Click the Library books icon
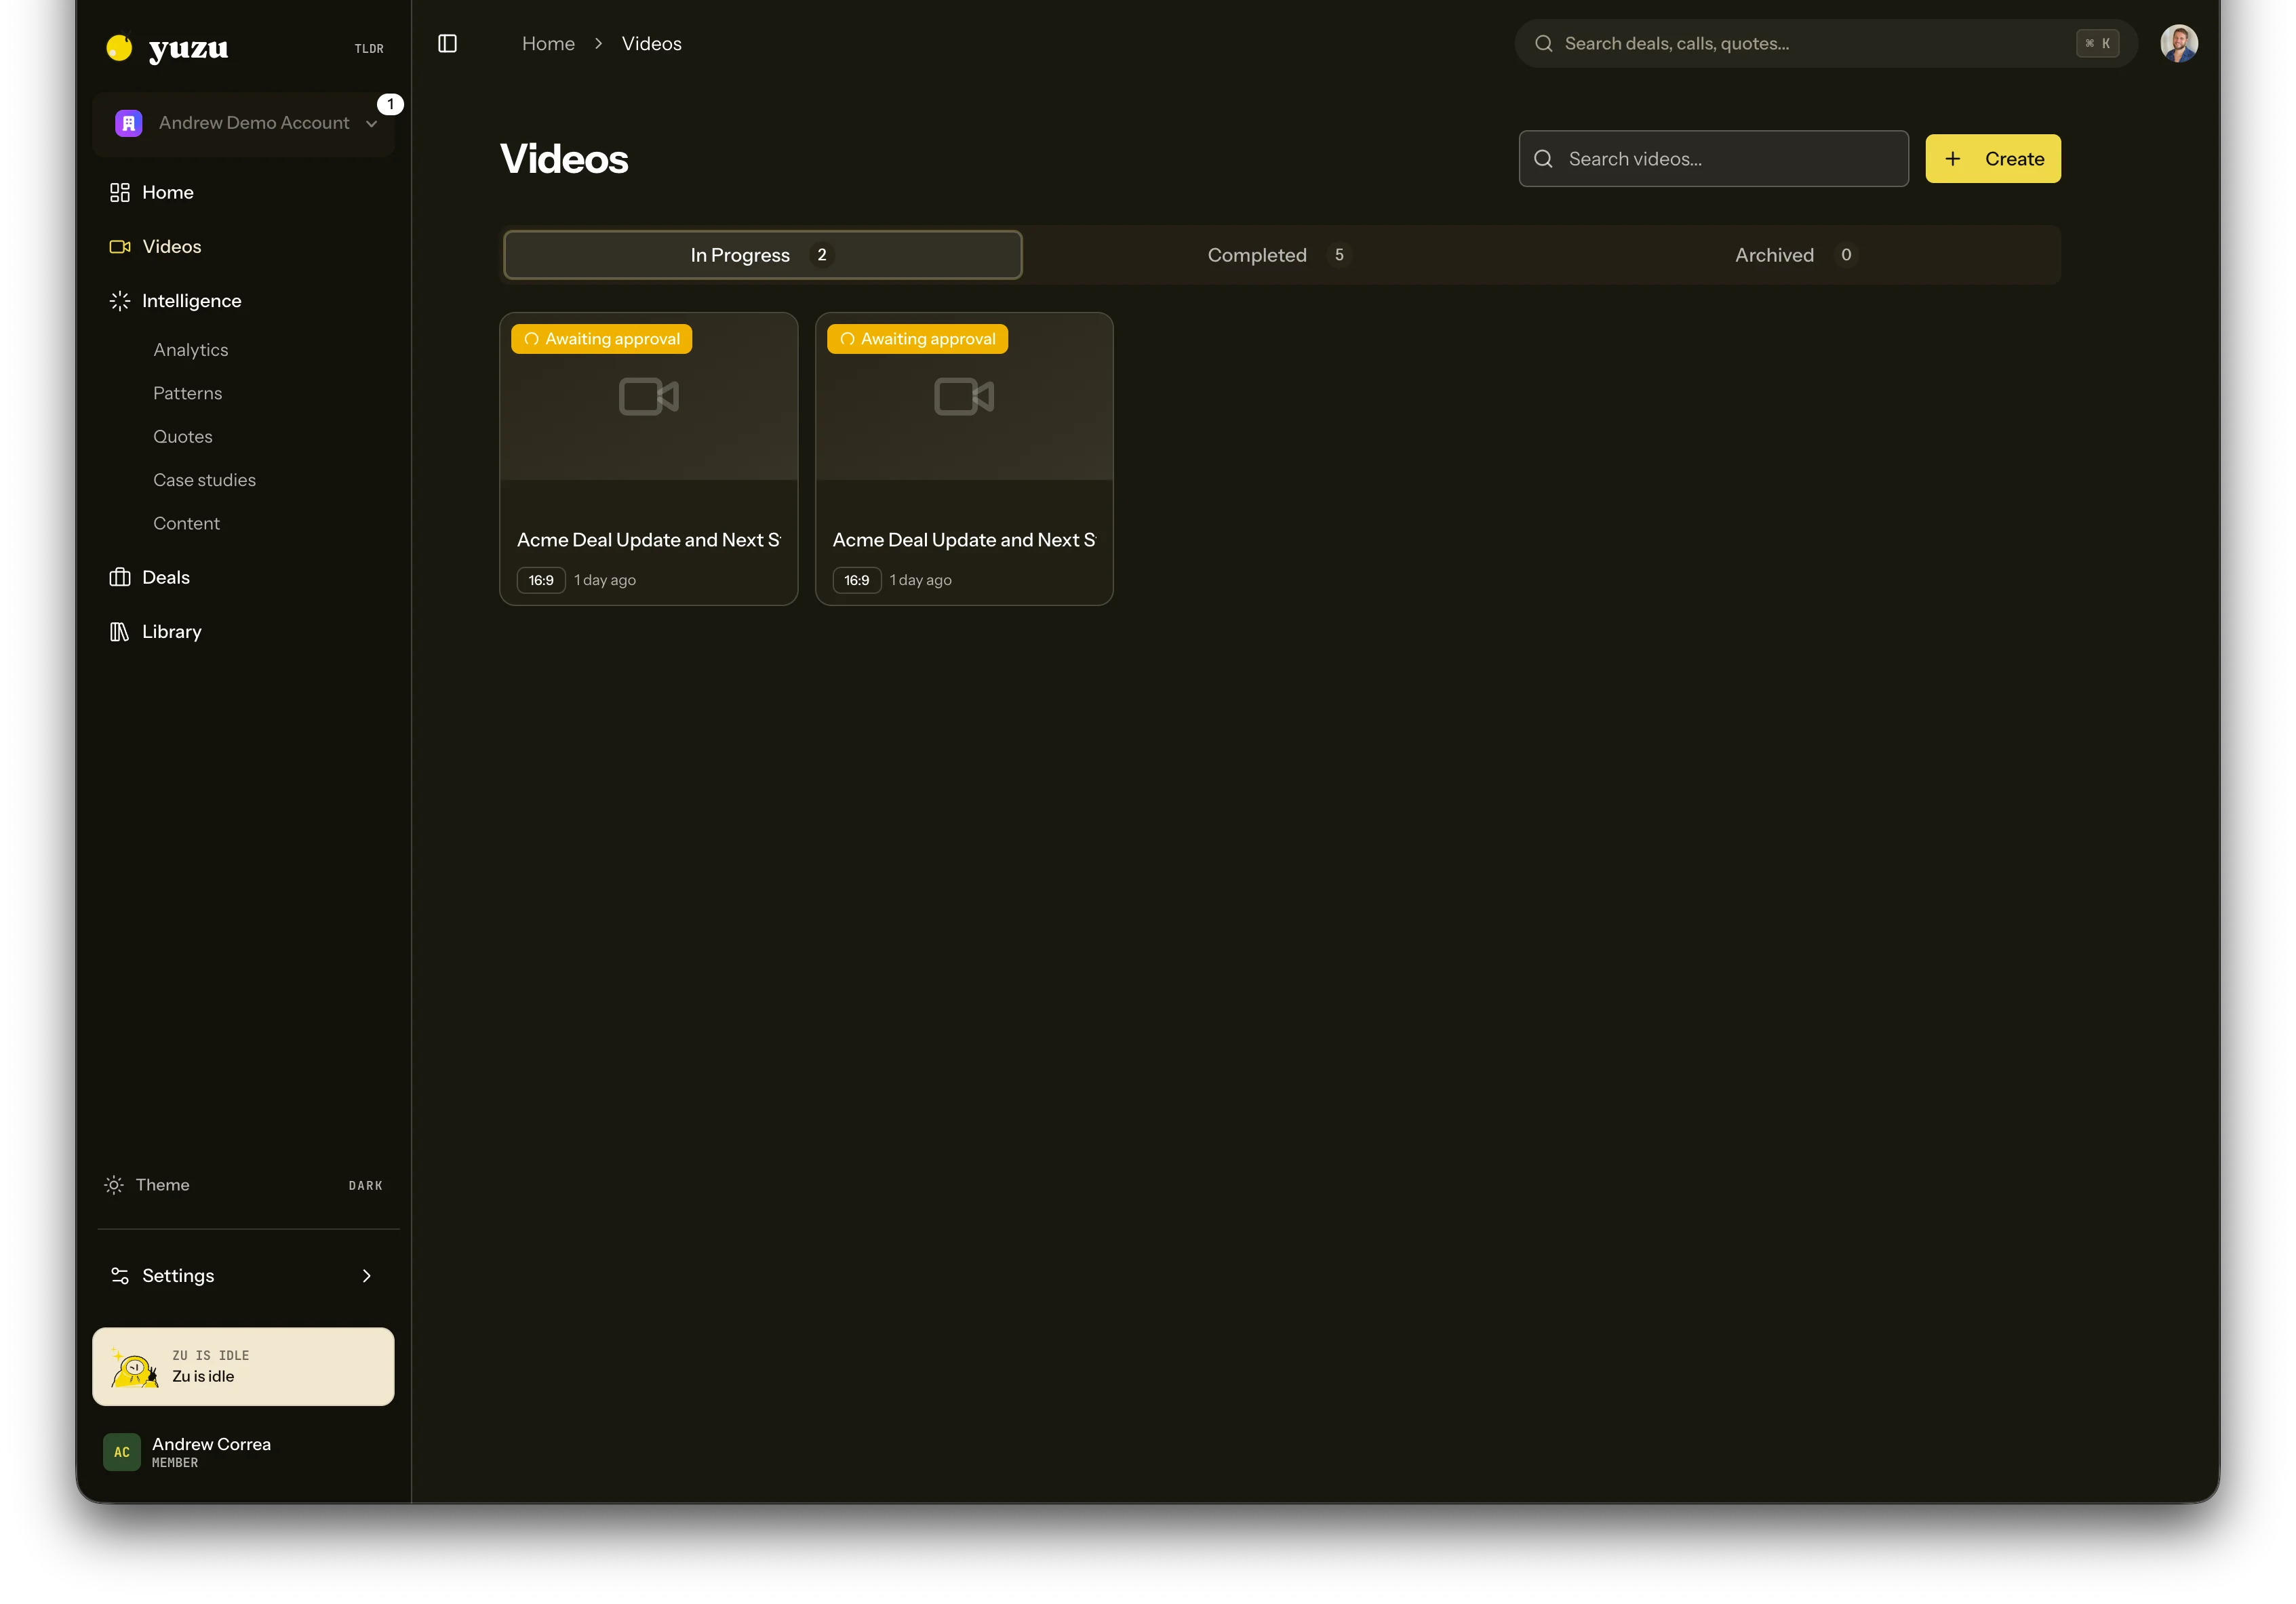The height and width of the screenshot is (1604, 2296). tap(120, 631)
